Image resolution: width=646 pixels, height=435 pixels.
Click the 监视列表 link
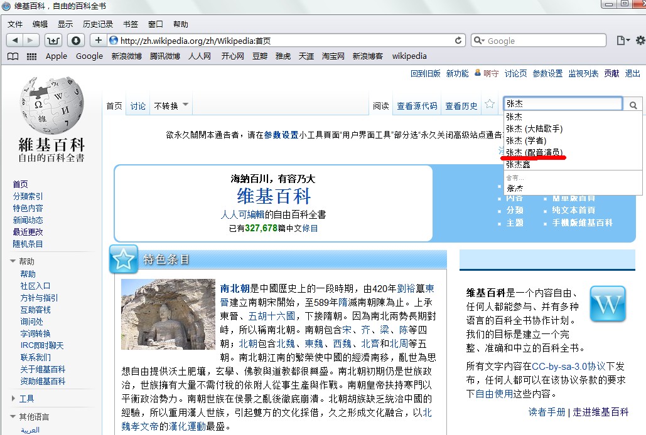click(583, 73)
